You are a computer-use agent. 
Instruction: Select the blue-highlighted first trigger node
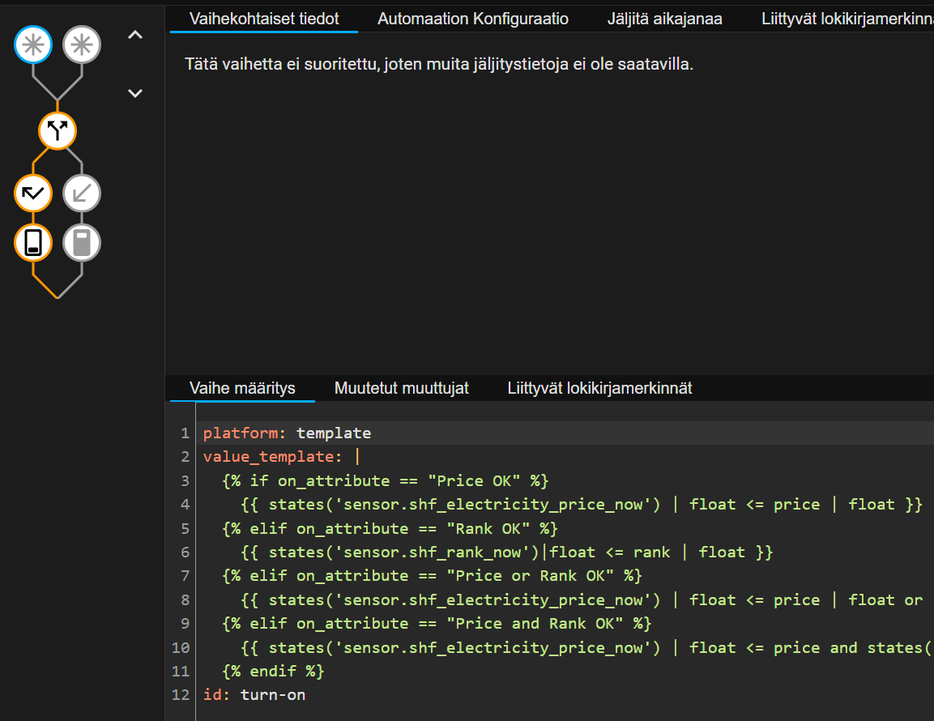(33, 46)
